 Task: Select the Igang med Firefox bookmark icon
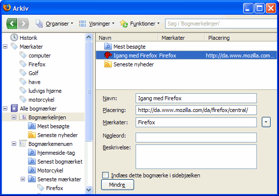(108, 55)
